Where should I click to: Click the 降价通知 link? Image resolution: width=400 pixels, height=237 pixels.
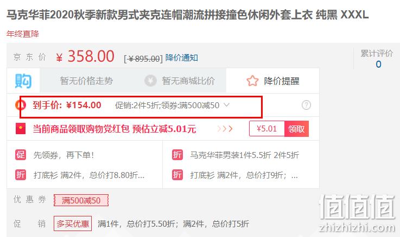[x=182, y=58]
